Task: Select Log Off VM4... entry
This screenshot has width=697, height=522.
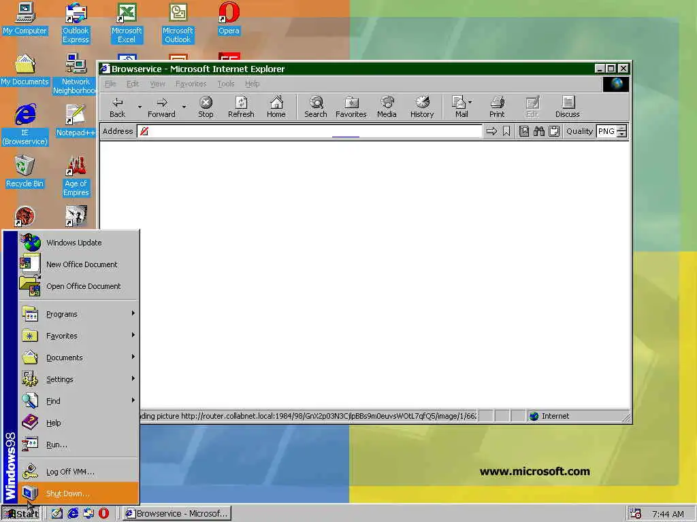Action: (x=78, y=472)
